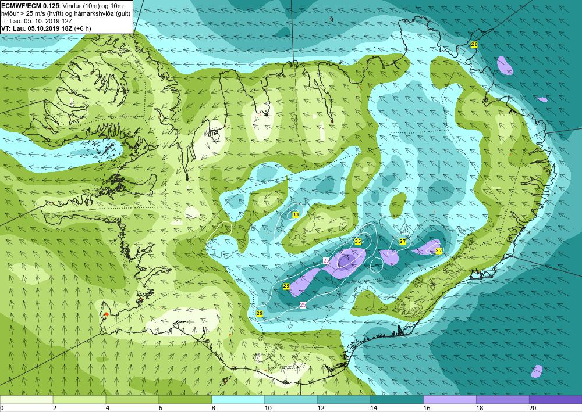This screenshot has width=582, height=412.
Task: Click header line 'ECMWF/ECM 0.125: Vindur (10m) og 10m'
Action: [x=62, y=6]
